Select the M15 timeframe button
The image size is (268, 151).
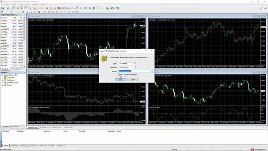53,12
